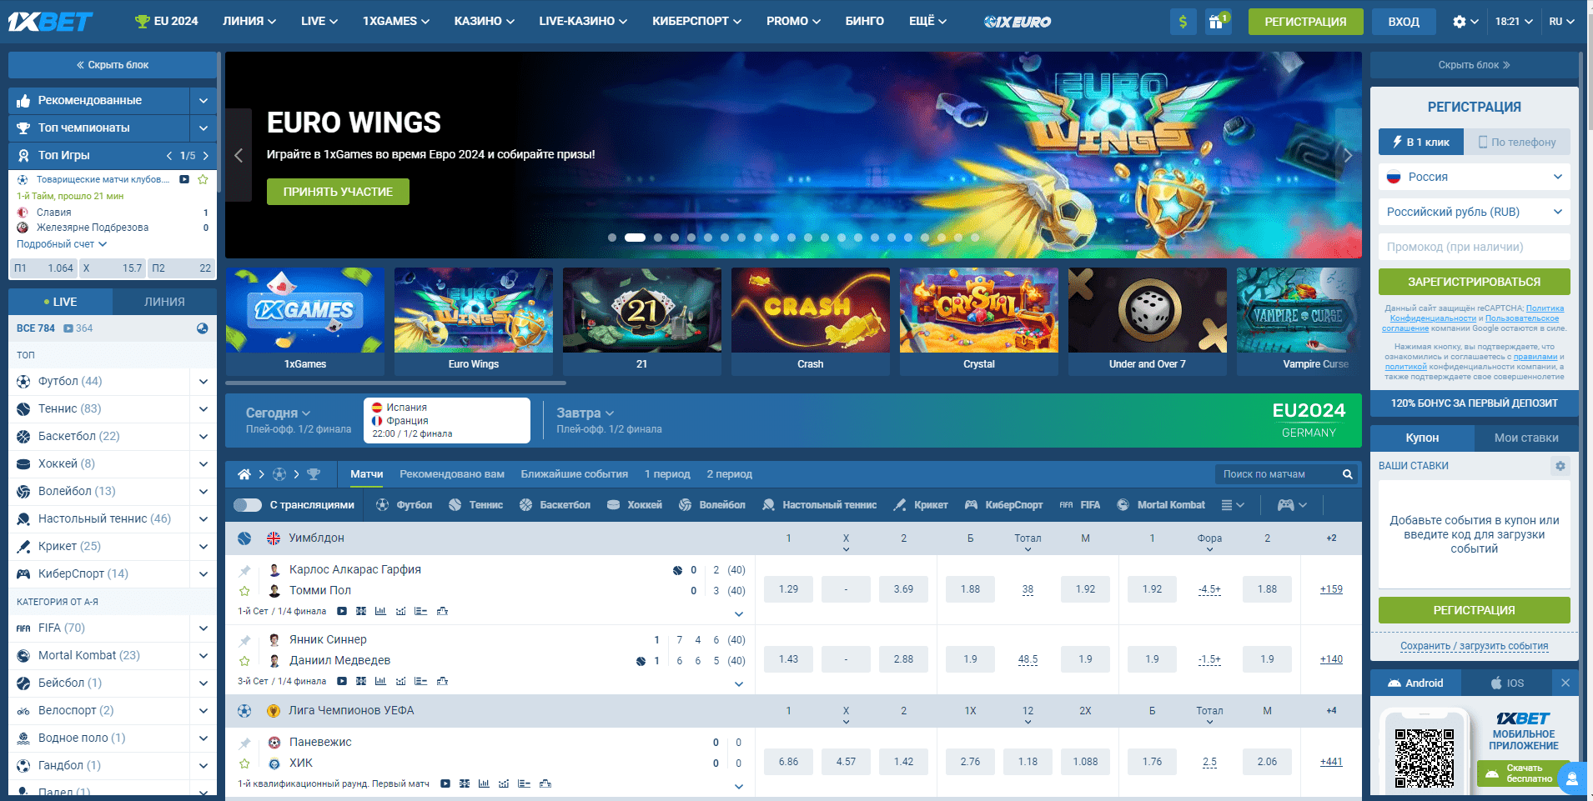Click the games carousel horizontal scrollbar

click(395, 383)
